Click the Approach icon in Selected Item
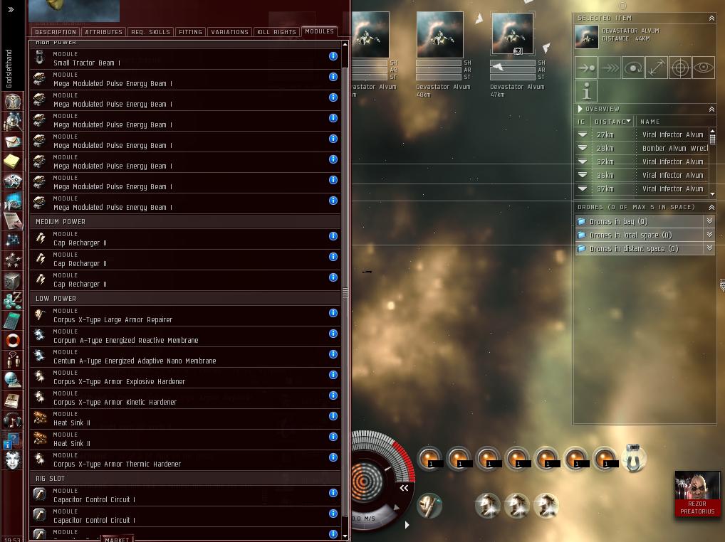Viewport: 725px width, 542px height. click(586, 68)
